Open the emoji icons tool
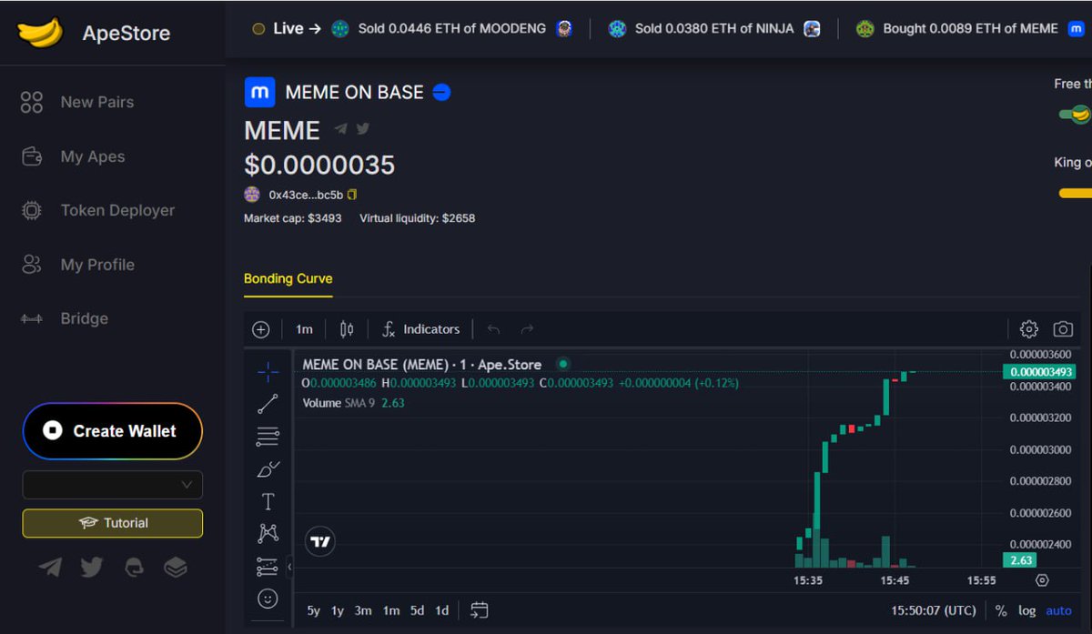Image resolution: width=1092 pixels, height=634 pixels. click(268, 599)
